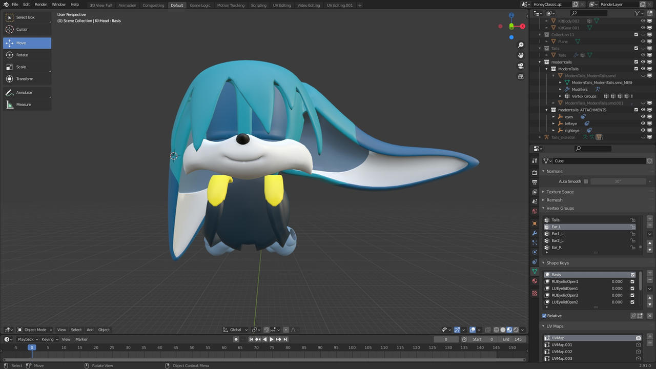
Task: Exclude the moderntails collection via checkbox
Action: coord(636,62)
